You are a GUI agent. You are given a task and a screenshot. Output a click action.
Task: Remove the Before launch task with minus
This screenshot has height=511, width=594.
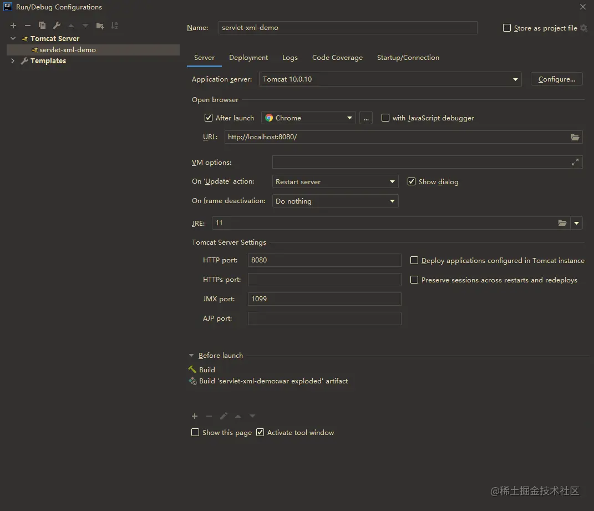pos(209,416)
